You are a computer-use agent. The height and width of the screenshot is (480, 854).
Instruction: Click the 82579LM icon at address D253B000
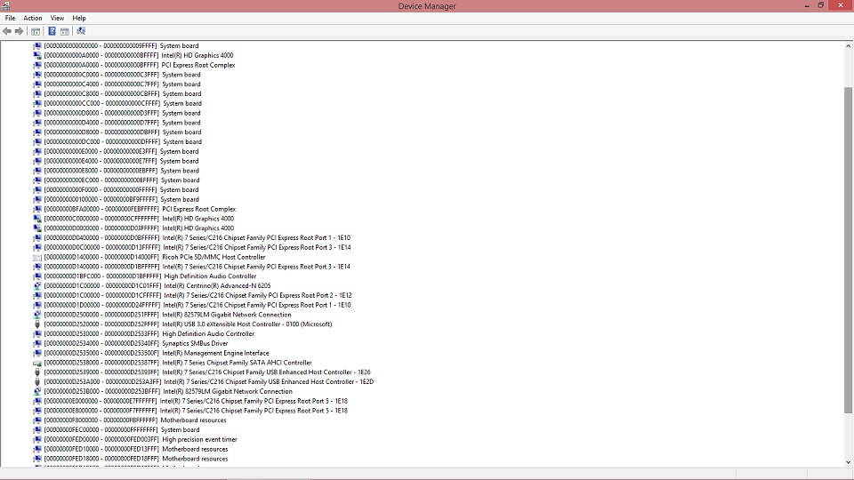tap(37, 391)
